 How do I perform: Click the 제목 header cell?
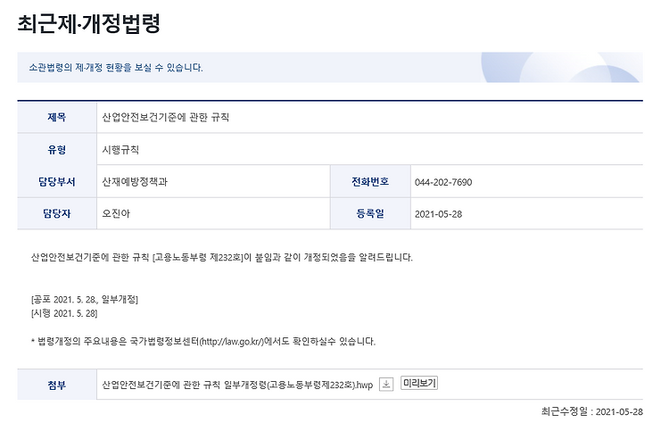[x=57, y=118]
